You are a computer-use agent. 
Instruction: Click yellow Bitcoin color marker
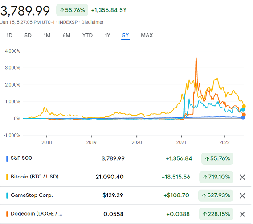(x=7, y=177)
